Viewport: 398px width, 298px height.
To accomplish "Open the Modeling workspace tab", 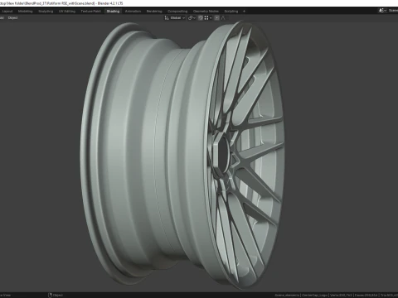I will pos(26,12).
